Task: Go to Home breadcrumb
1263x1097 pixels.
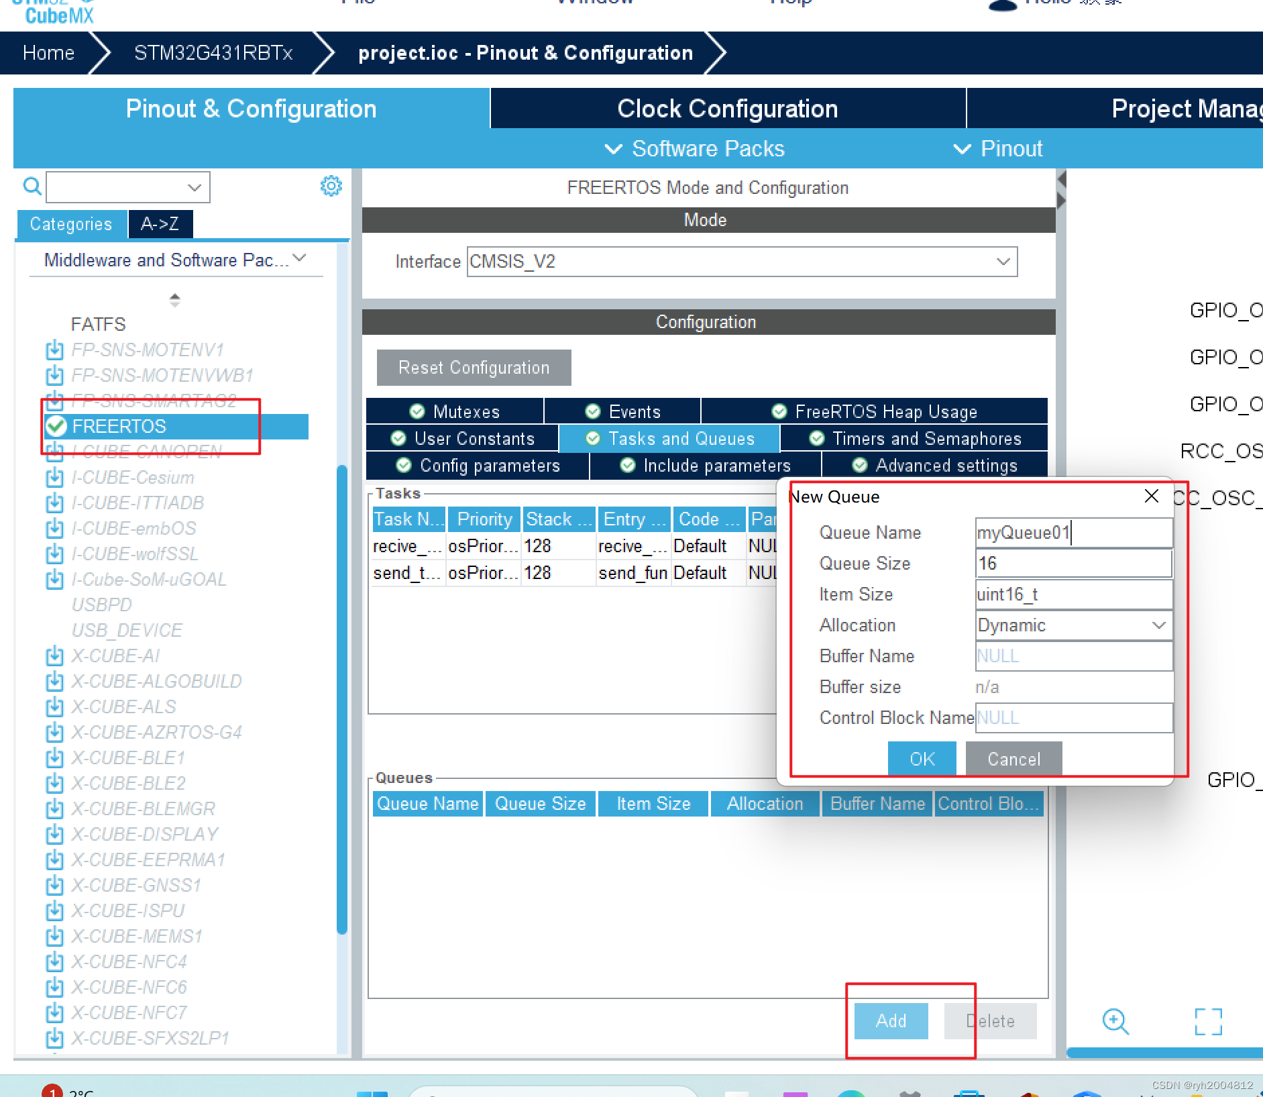Action: tap(48, 53)
